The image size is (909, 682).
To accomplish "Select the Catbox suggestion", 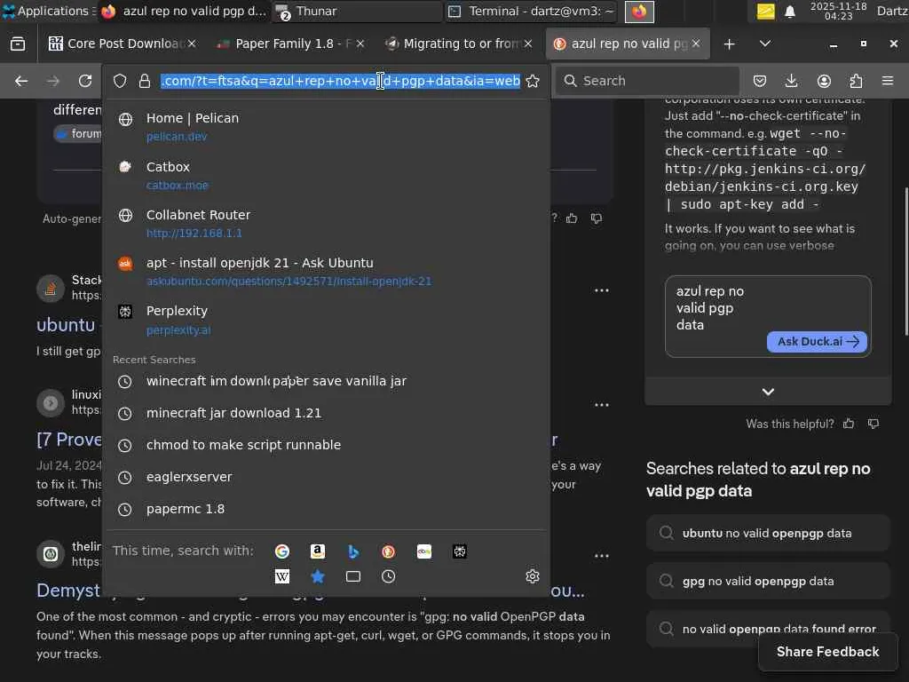I will [326, 175].
